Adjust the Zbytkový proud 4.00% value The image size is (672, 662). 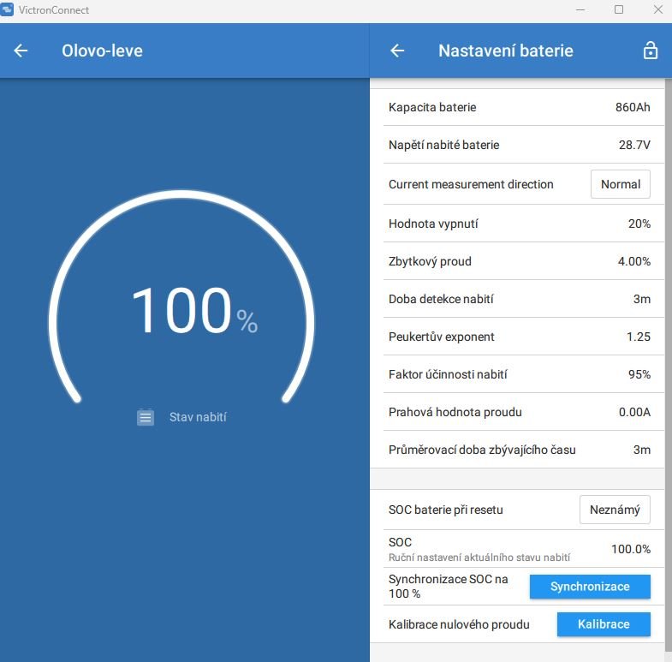point(519,261)
